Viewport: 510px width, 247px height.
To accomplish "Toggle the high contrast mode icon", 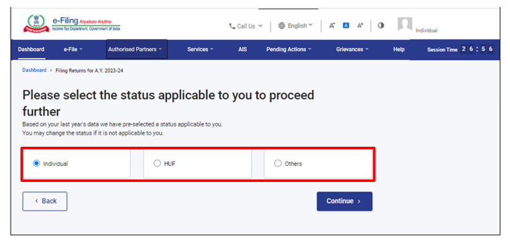I will pyautogui.click(x=381, y=25).
